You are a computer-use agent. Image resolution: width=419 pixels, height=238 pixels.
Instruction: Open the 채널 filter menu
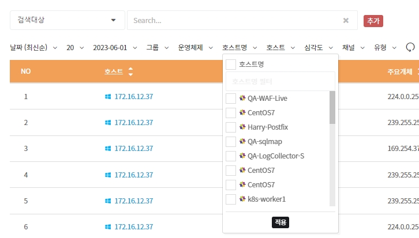pos(353,48)
